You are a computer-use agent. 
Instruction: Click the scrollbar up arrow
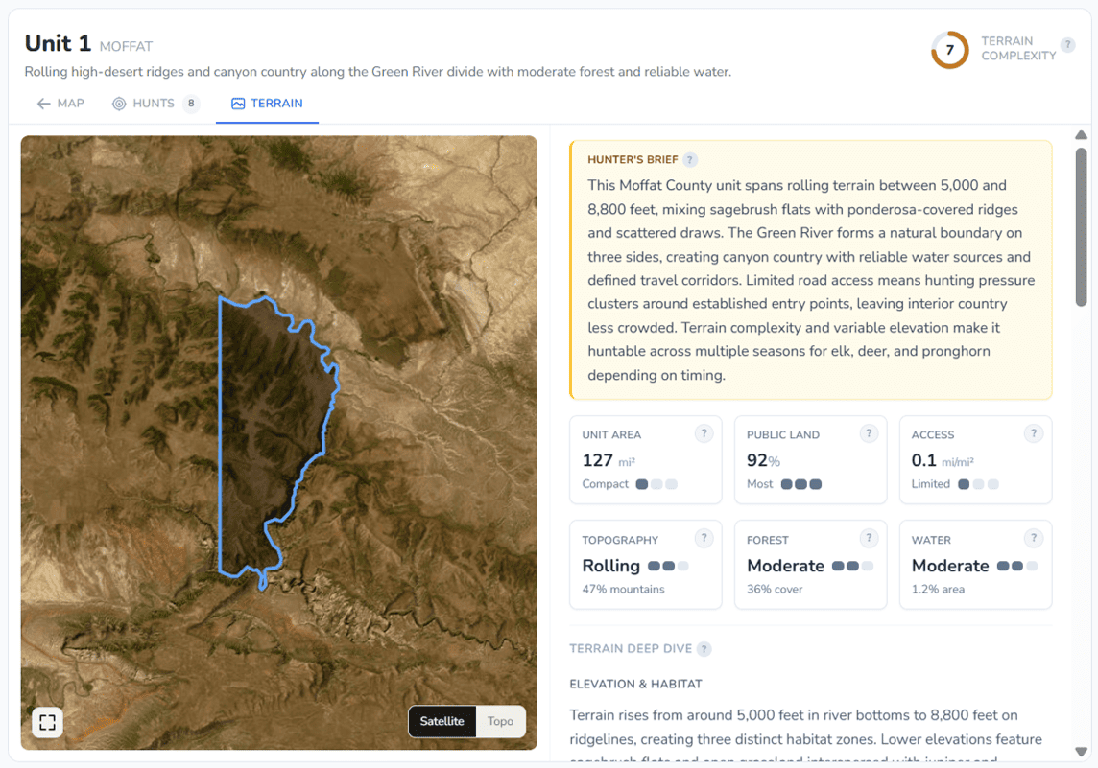coord(1081,135)
